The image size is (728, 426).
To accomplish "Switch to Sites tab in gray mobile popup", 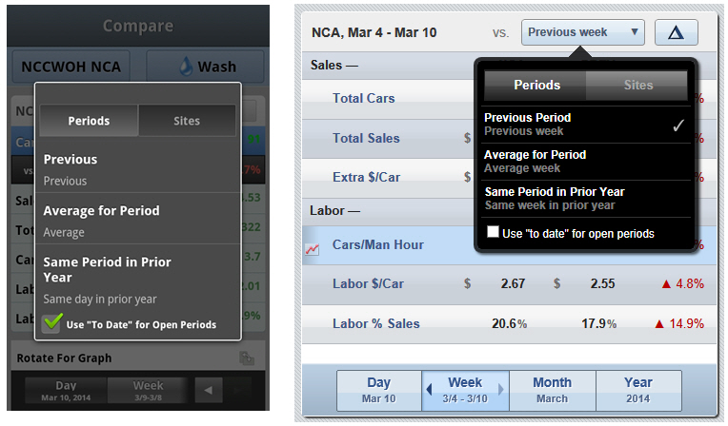I will pos(187,121).
